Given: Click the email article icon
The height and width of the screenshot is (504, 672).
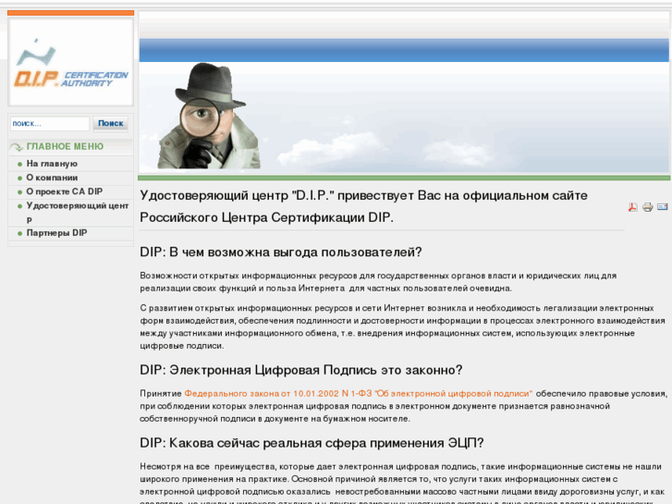Looking at the screenshot, I should [662, 207].
